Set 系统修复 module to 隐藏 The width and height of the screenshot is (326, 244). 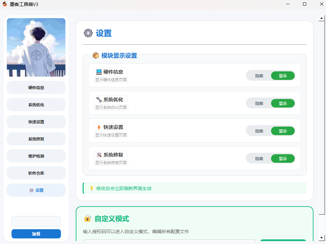click(259, 159)
